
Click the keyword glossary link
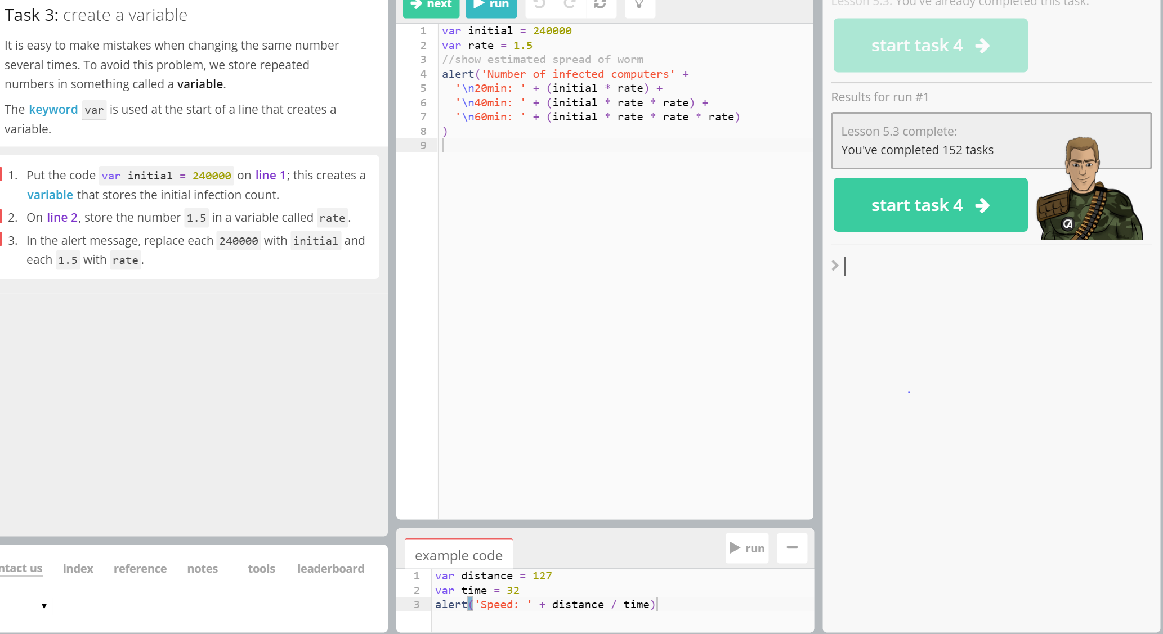click(53, 110)
